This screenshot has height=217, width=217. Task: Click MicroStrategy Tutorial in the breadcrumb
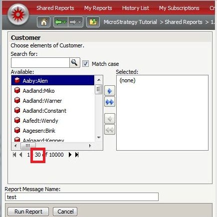pyautogui.click(x=130, y=22)
